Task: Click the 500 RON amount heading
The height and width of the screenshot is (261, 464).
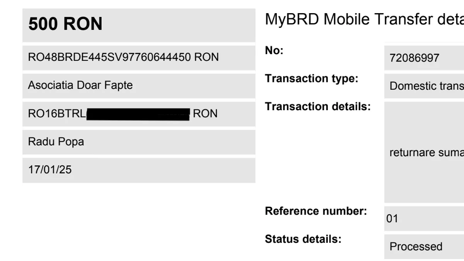Action: click(x=65, y=24)
